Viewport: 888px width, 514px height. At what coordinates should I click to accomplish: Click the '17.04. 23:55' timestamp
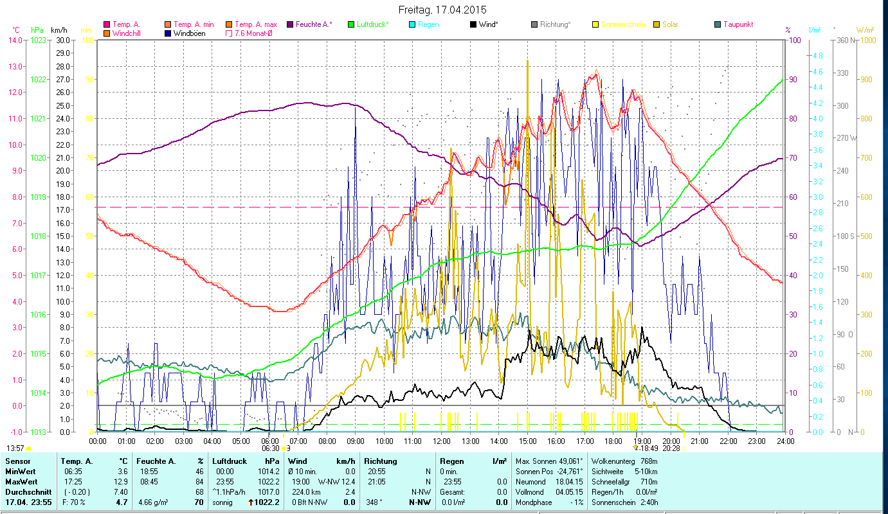(x=28, y=502)
